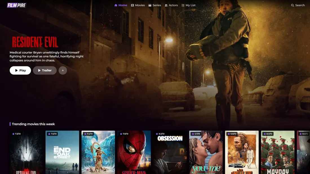This screenshot has height=174, width=310.
Task: Click the 5.7/10 rating badge
Action: (x=196, y=134)
